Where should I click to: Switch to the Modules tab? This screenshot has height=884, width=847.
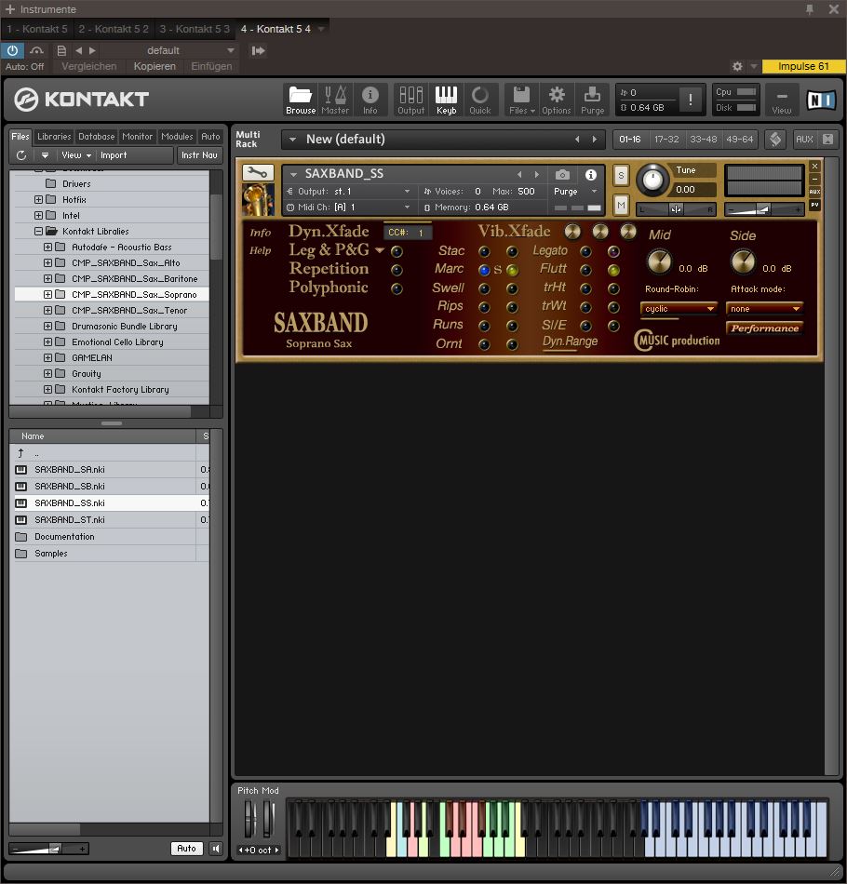[x=177, y=137]
